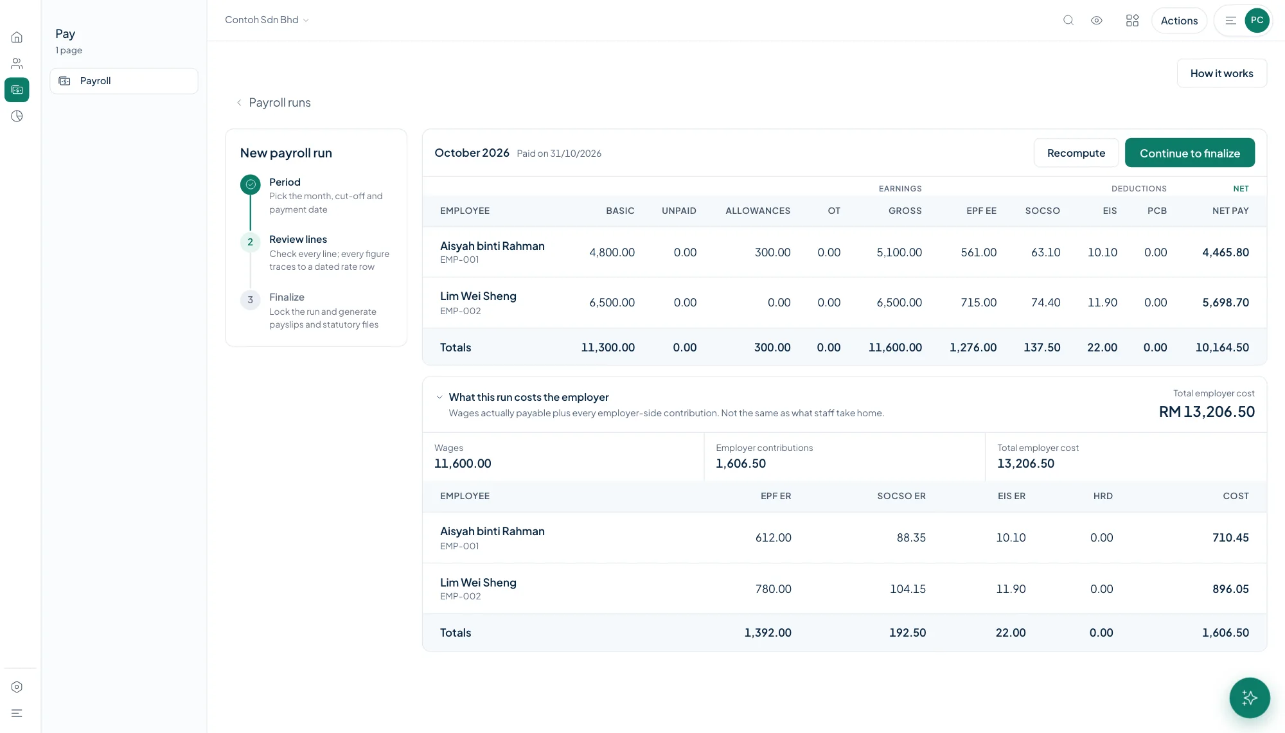Click the PC user avatar
This screenshot has width=1285, height=733.
coord(1257,21)
